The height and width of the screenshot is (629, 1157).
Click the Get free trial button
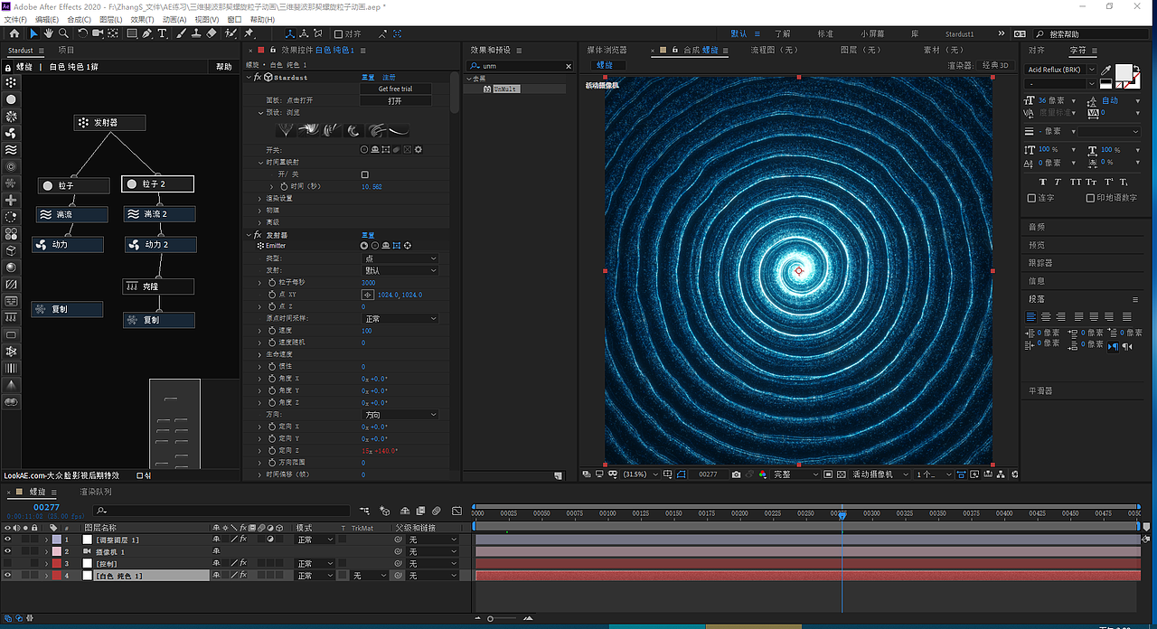pos(395,89)
